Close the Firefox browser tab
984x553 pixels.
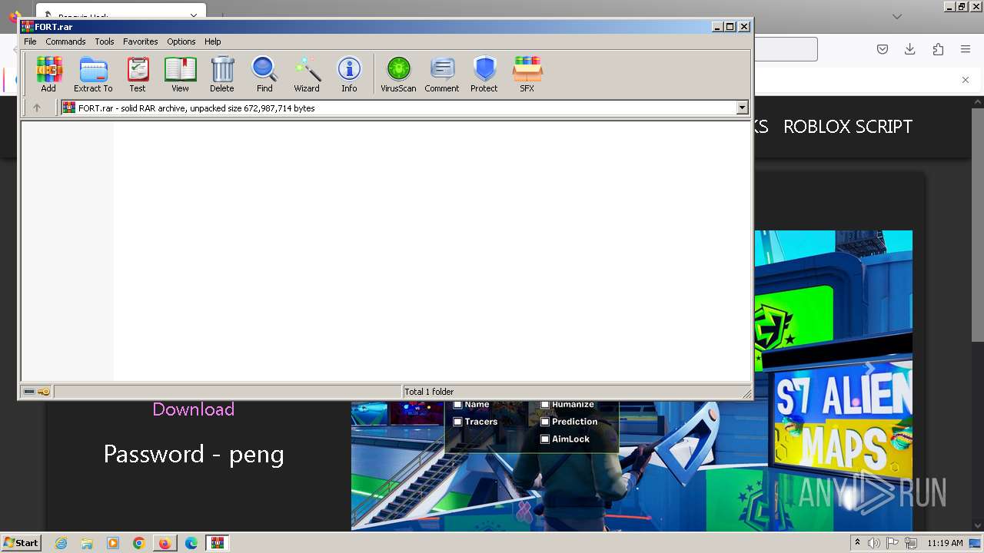194,15
